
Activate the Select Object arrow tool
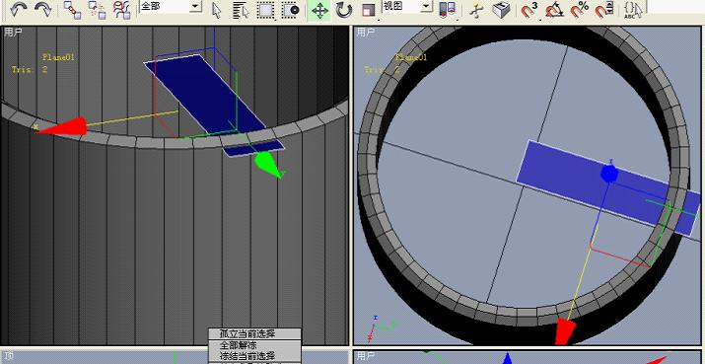coord(217,10)
